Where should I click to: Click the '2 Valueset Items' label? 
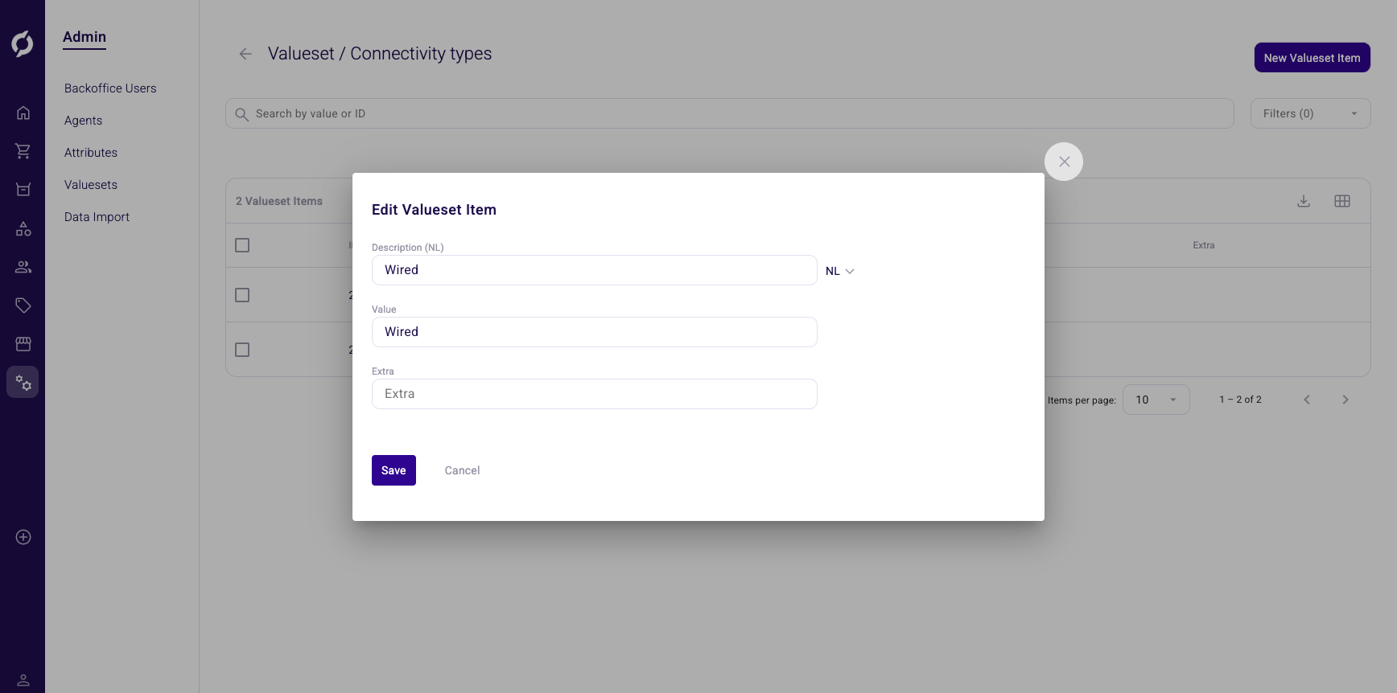279,201
